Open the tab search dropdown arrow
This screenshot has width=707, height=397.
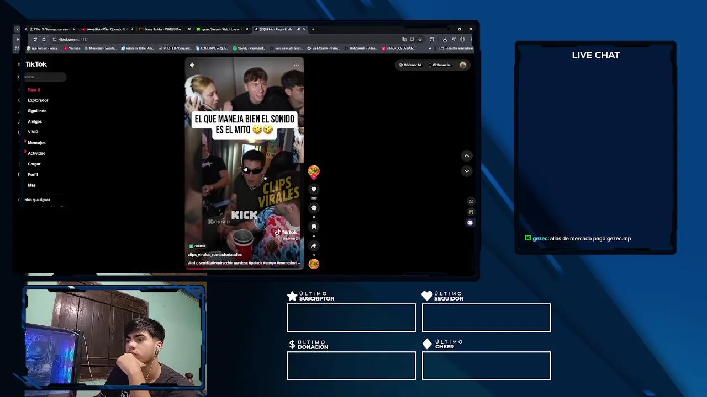[17, 29]
